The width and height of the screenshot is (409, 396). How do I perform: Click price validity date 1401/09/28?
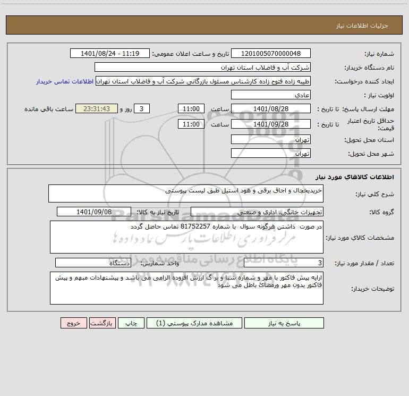271,124
